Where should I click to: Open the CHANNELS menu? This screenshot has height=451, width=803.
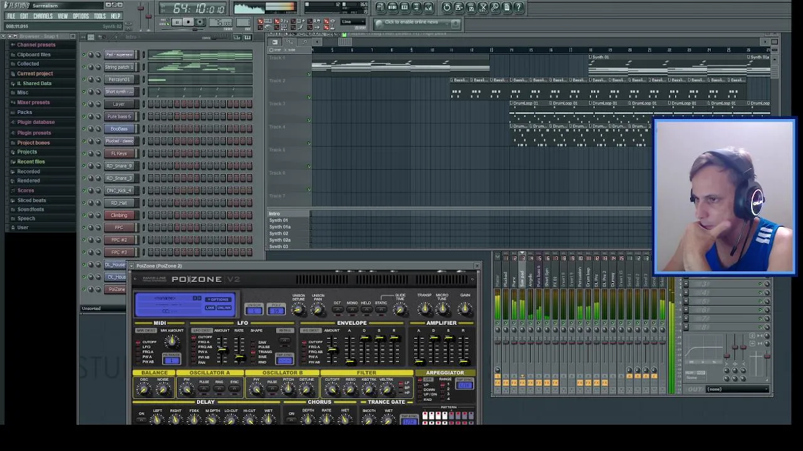[x=43, y=16]
